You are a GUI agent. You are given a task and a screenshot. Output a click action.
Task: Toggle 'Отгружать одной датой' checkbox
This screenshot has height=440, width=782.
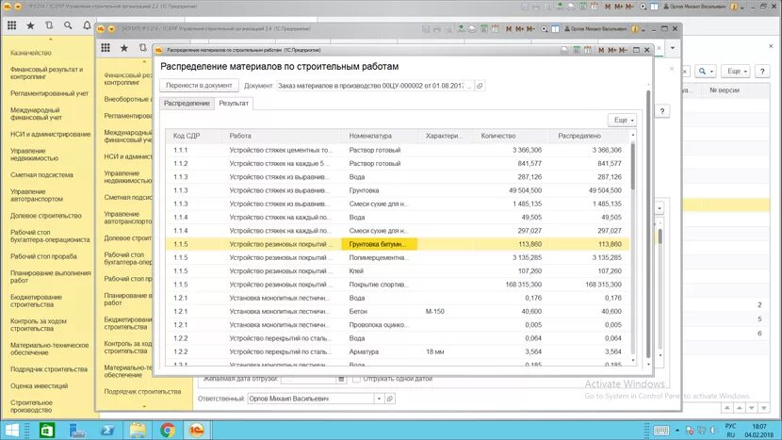[x=356, y=379]
